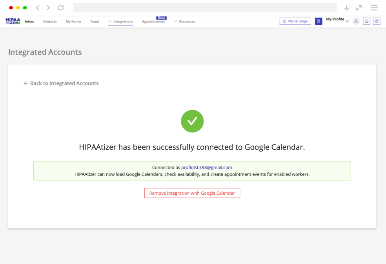
Task: Click the HIPAAtizer logo
Action: pyautogui.click(x=13, y=21)
